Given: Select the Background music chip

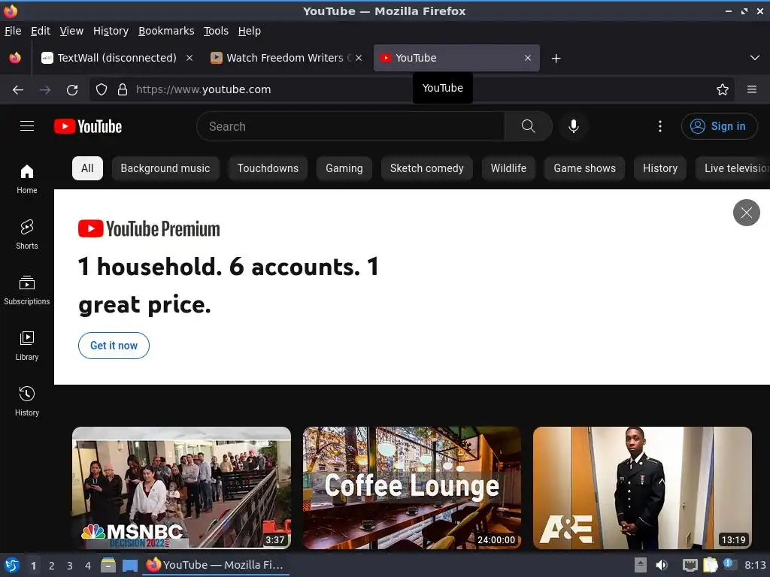Looking at the screenshot, I should [x=165, y=168].
